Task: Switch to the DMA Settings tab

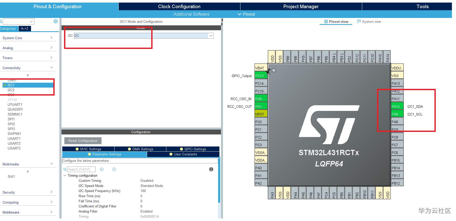Action: pyautogui.click(x=140, y=149)
